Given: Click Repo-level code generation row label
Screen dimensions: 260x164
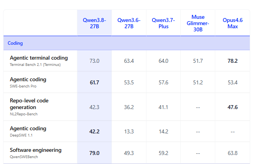Looking at the screenshot, I should (x=29, y=104).
